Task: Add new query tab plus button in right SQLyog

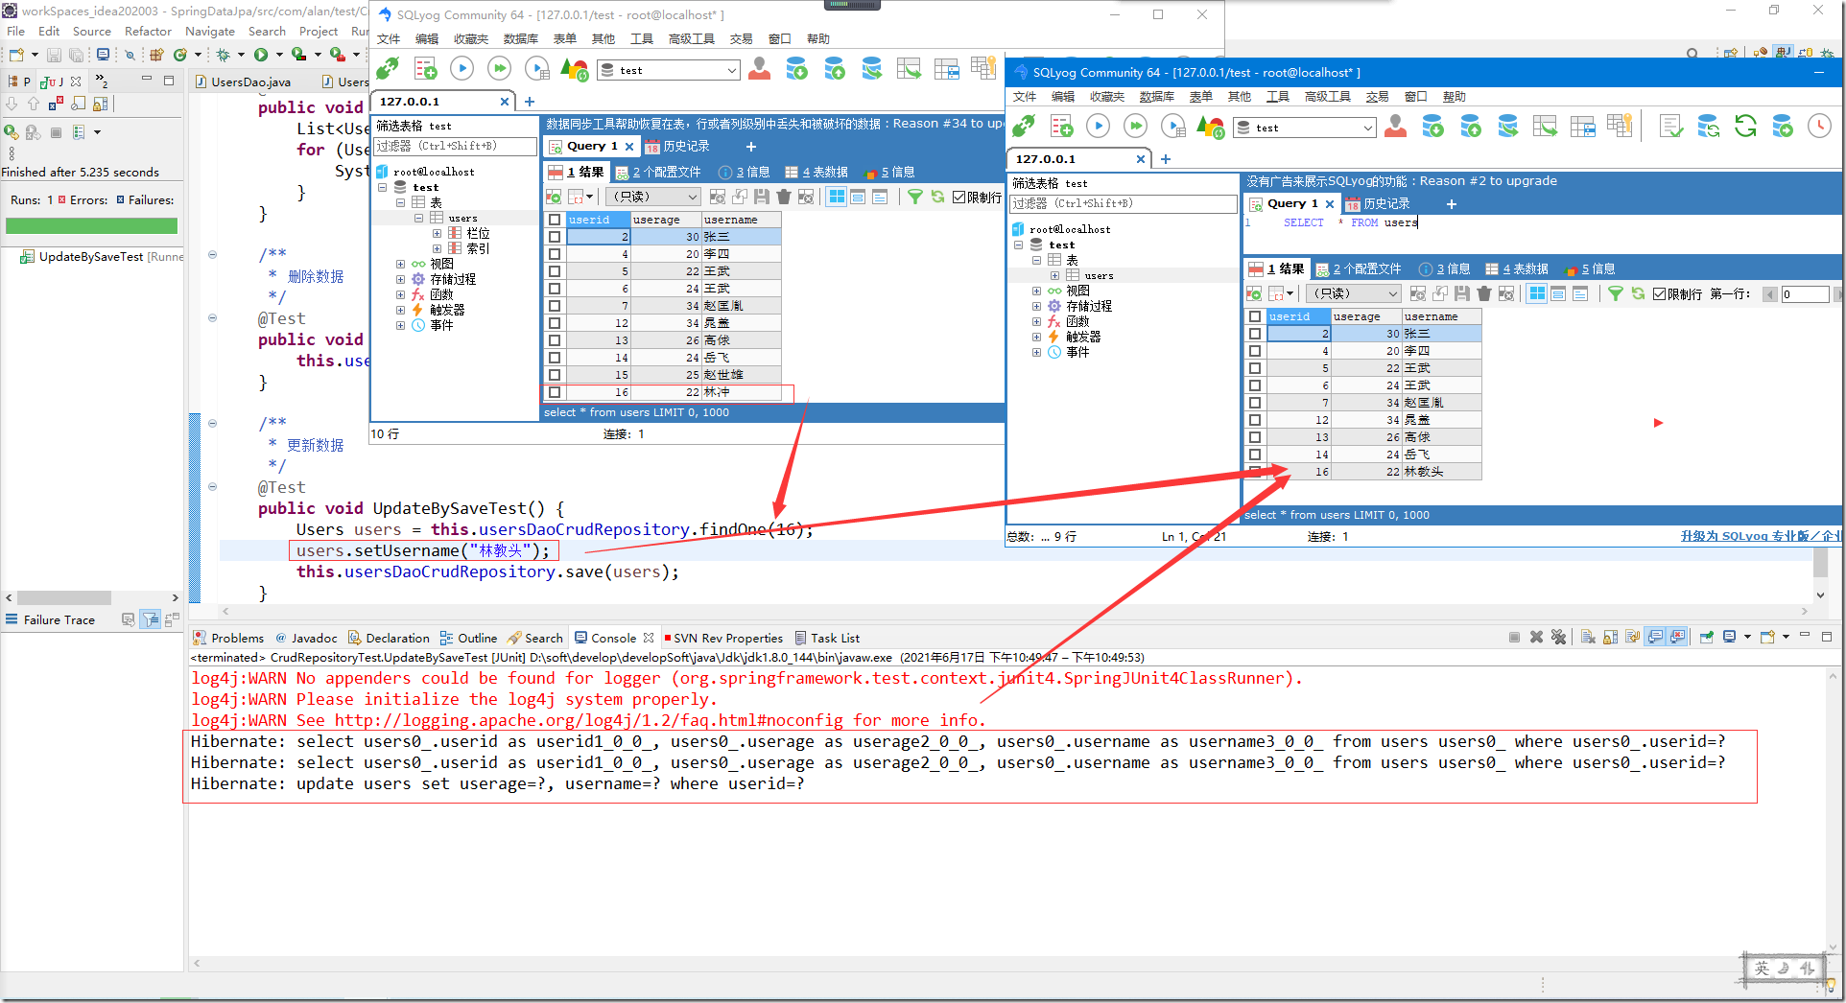Action: (x=1452, y=203)
